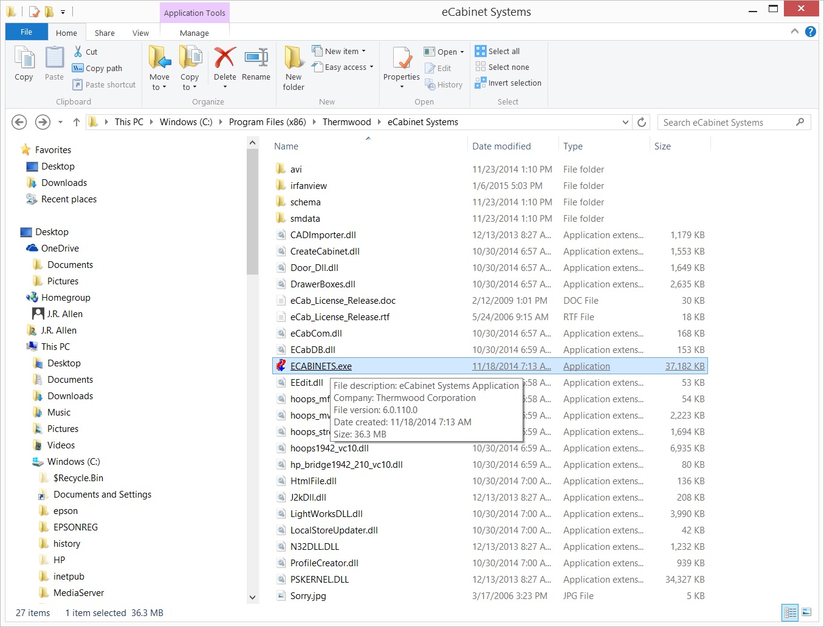Open the address bar history dropdown
The image size is (824, 627).
[x=625, y=122]
